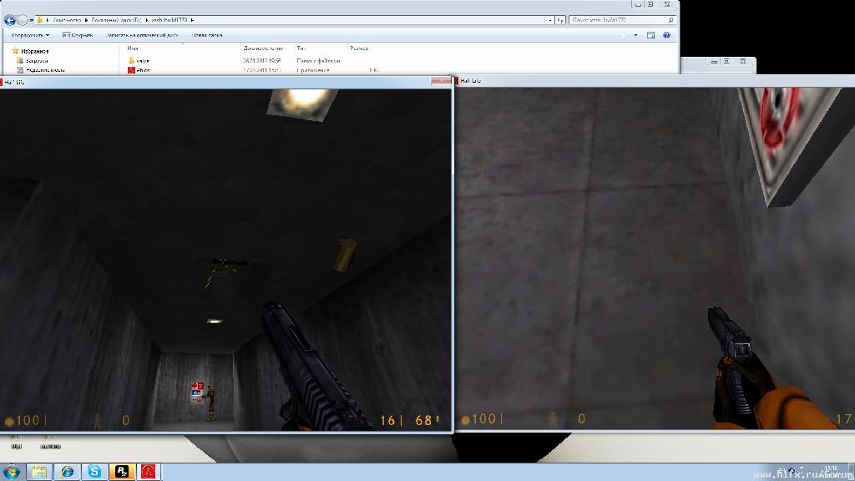Toggle the preview pane icon
Screen dimensions: 855x481
650,35
